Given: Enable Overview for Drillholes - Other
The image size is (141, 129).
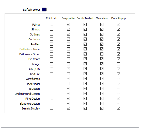Looking at the screenshot, I should tap(102, 54).
